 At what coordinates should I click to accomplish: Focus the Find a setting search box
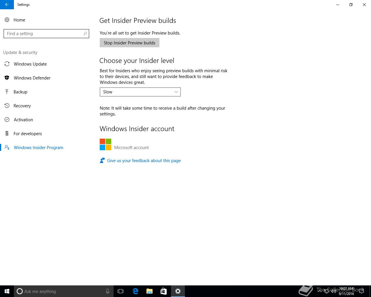[46, 34]
